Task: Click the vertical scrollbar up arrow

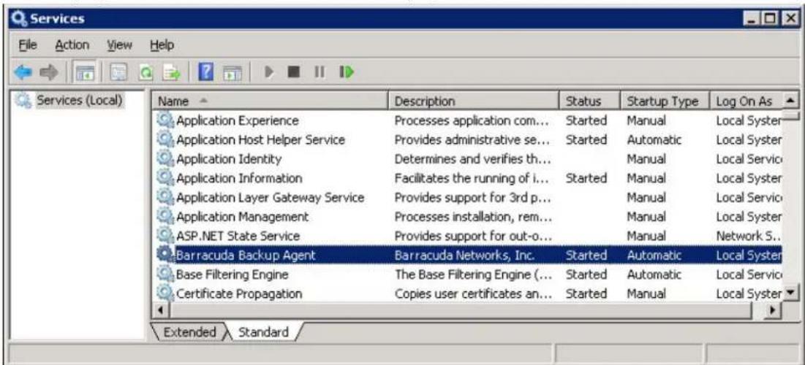Action: (x=792, y=101)
